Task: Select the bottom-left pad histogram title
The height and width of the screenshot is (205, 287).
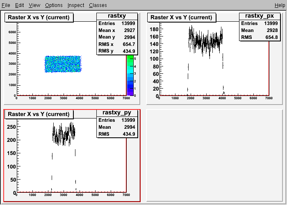Action: [39, 114]
